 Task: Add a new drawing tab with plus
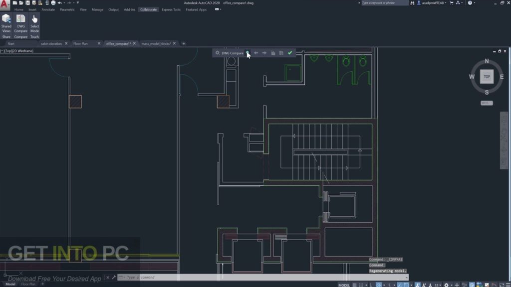point(184,43)
